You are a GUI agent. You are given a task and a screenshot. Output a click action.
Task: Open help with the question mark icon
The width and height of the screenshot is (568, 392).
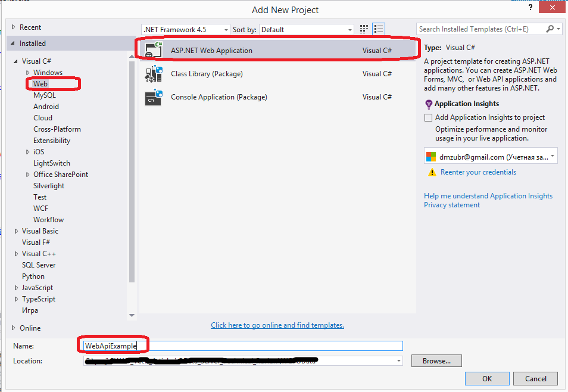coord(530,7)
